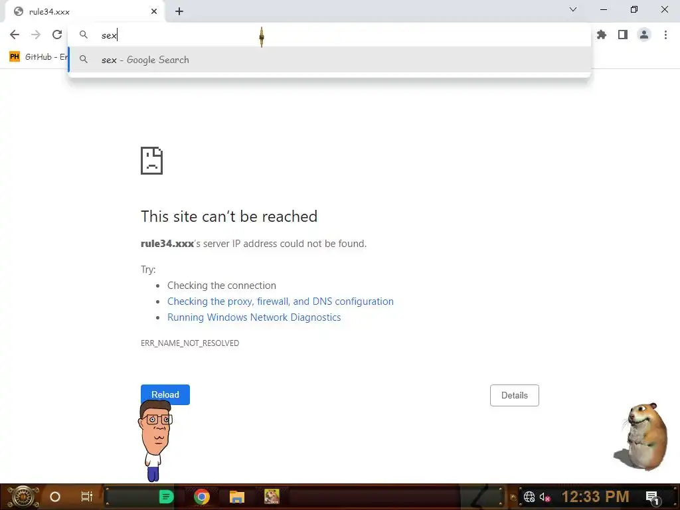Open the Chrome profile avatar
Image resolution: width=680 pixels, height=510 pixels.
(644, 35)
